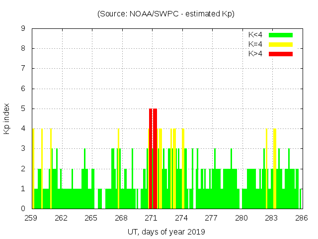The image size is (318, 239).
Task: Click the red K>4 legend swatch
Action: 281,54
